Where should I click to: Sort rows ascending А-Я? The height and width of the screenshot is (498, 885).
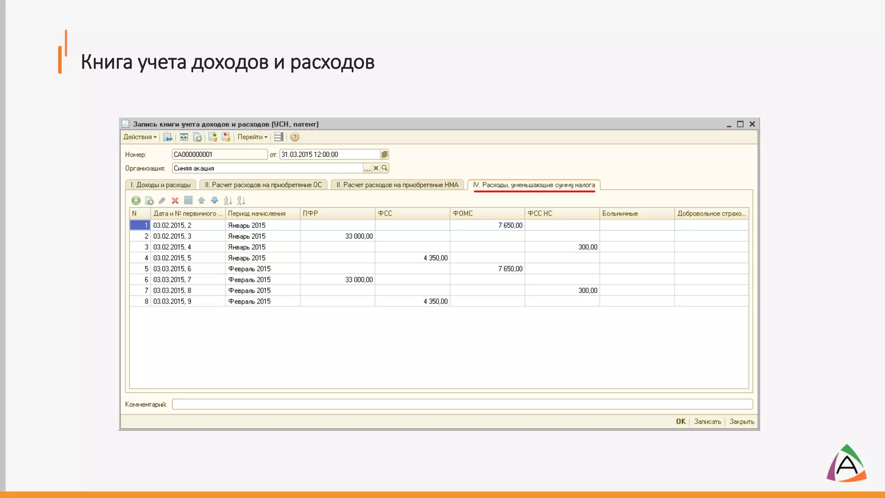point(228,200)
